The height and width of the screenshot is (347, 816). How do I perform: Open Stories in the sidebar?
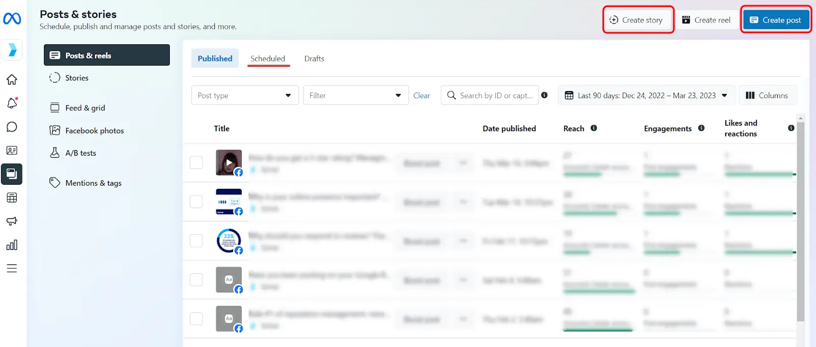click(76, 78)
